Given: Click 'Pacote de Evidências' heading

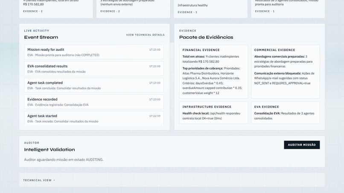Looking at the screenshot, I should point(206,37).
